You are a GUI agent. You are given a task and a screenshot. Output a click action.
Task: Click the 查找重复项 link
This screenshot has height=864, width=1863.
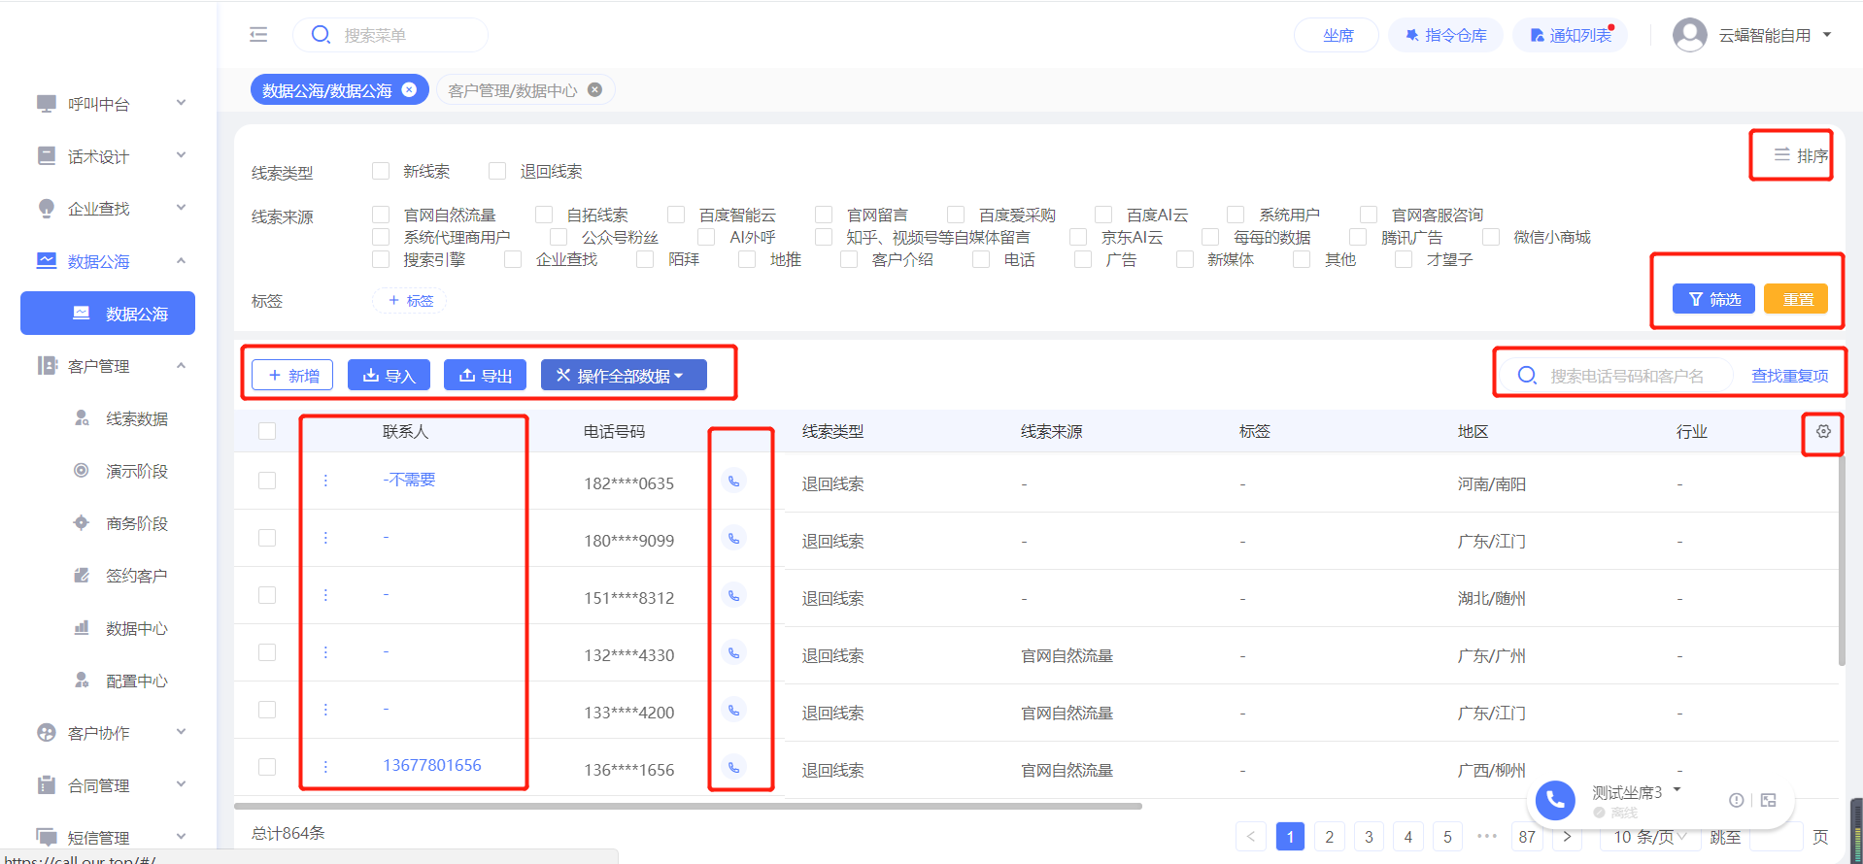click(x=1789, y=376)
